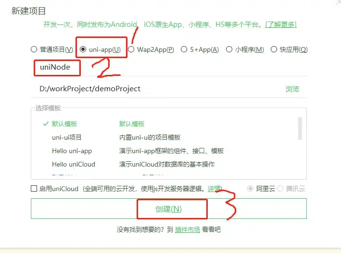Image resolution: width=341 pixels, height=253 pixels.
Task: Select the 阿里云 radio button
Action: (250, 189)
